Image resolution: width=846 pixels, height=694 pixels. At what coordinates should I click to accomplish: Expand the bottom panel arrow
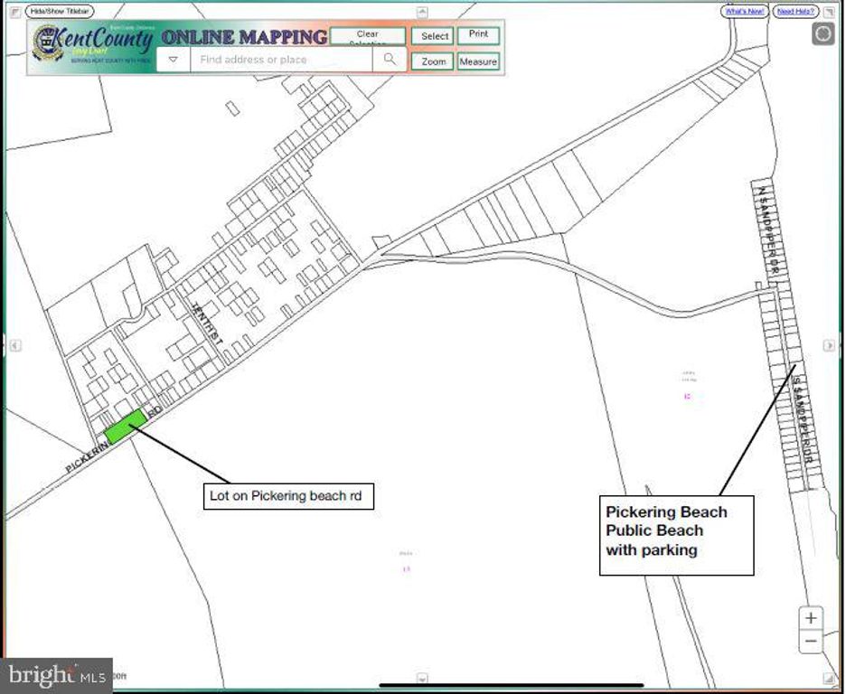[x=421, y=678]
